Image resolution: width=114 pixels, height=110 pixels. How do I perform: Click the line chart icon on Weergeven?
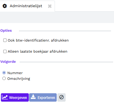coord(5,97)
